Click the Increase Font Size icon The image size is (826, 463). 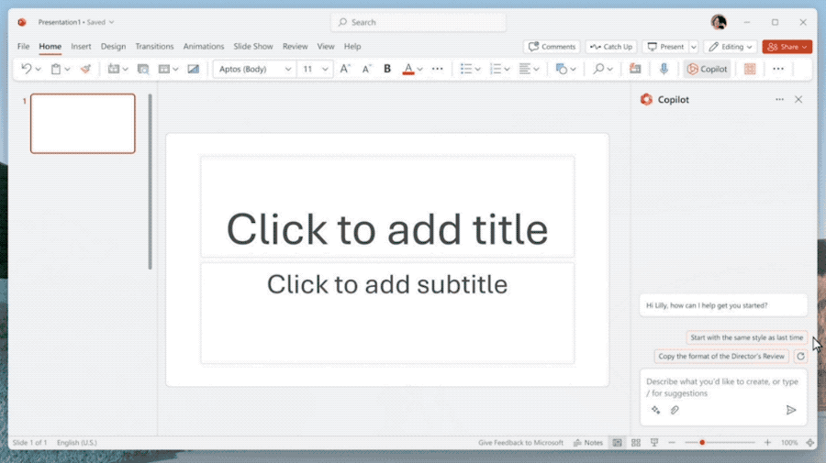[x=345, y=69]
